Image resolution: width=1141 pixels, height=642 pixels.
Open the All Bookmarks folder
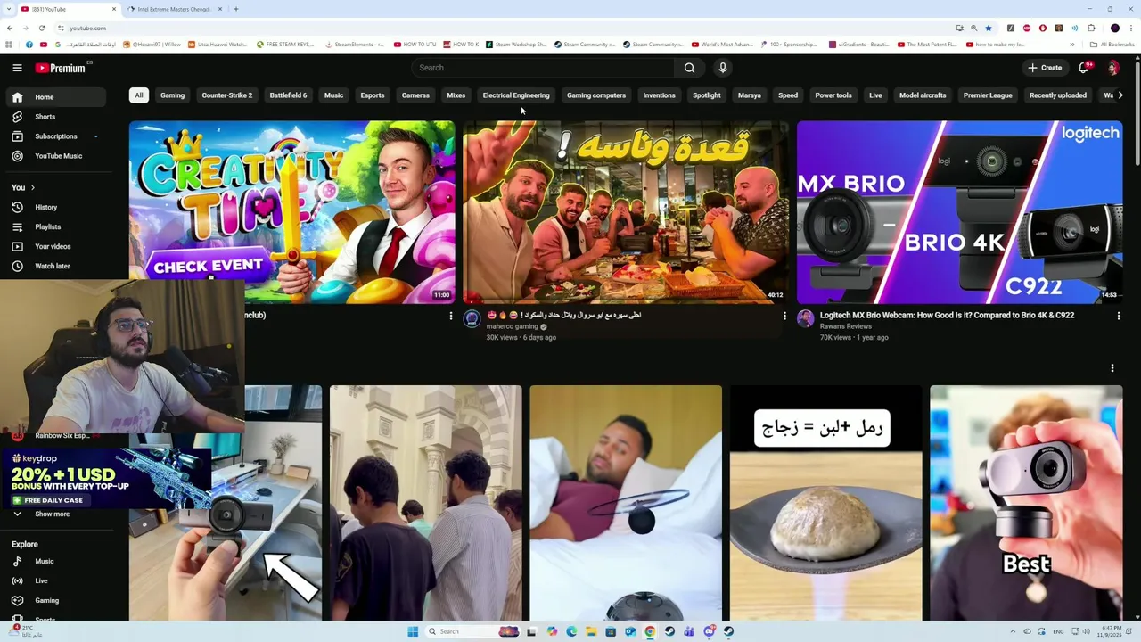click(1112, 45)
